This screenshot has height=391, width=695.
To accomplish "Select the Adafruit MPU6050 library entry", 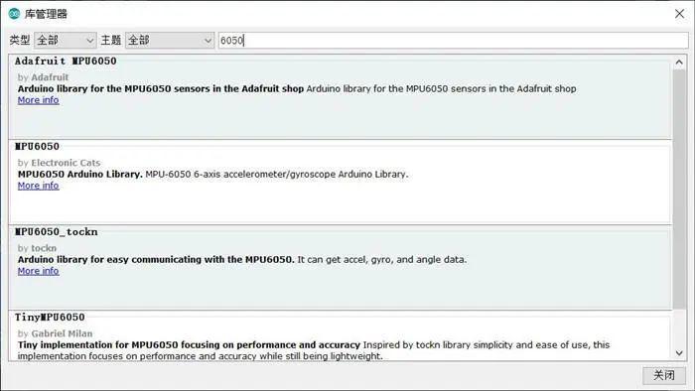I will (x=340, y=97).
